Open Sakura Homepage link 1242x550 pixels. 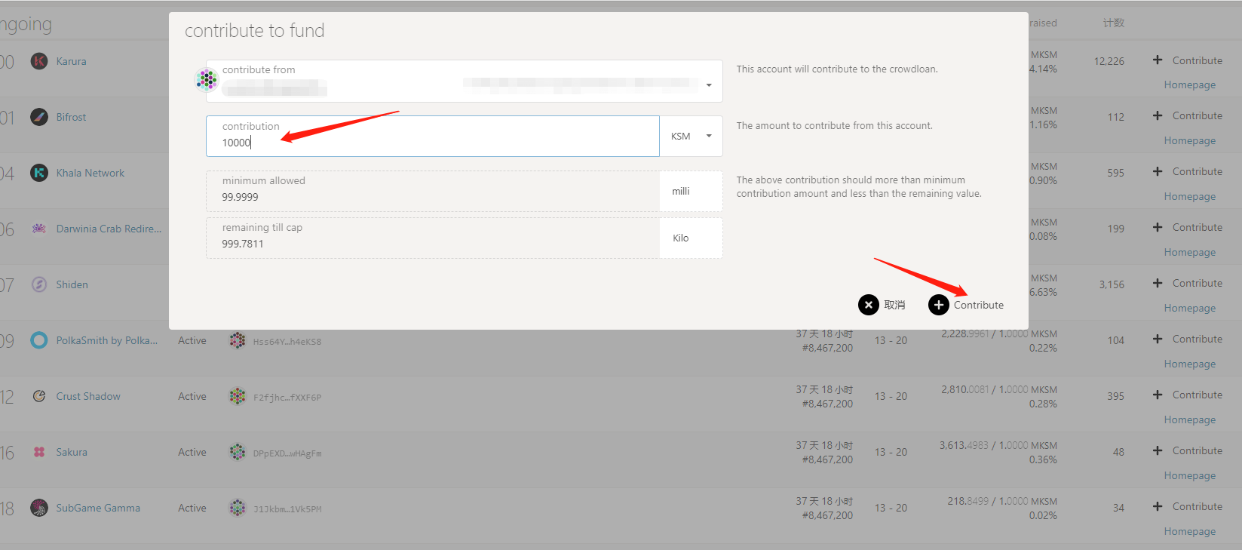pyautogui.click(x=1189, y=475)
